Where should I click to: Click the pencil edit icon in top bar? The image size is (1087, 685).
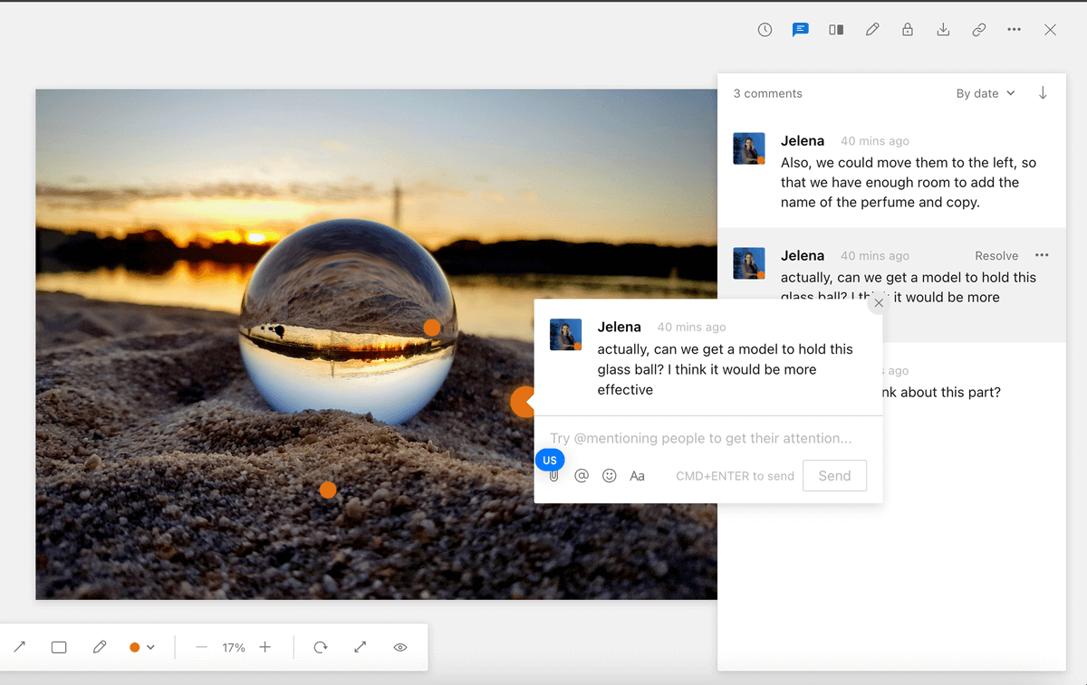(872, 30)
